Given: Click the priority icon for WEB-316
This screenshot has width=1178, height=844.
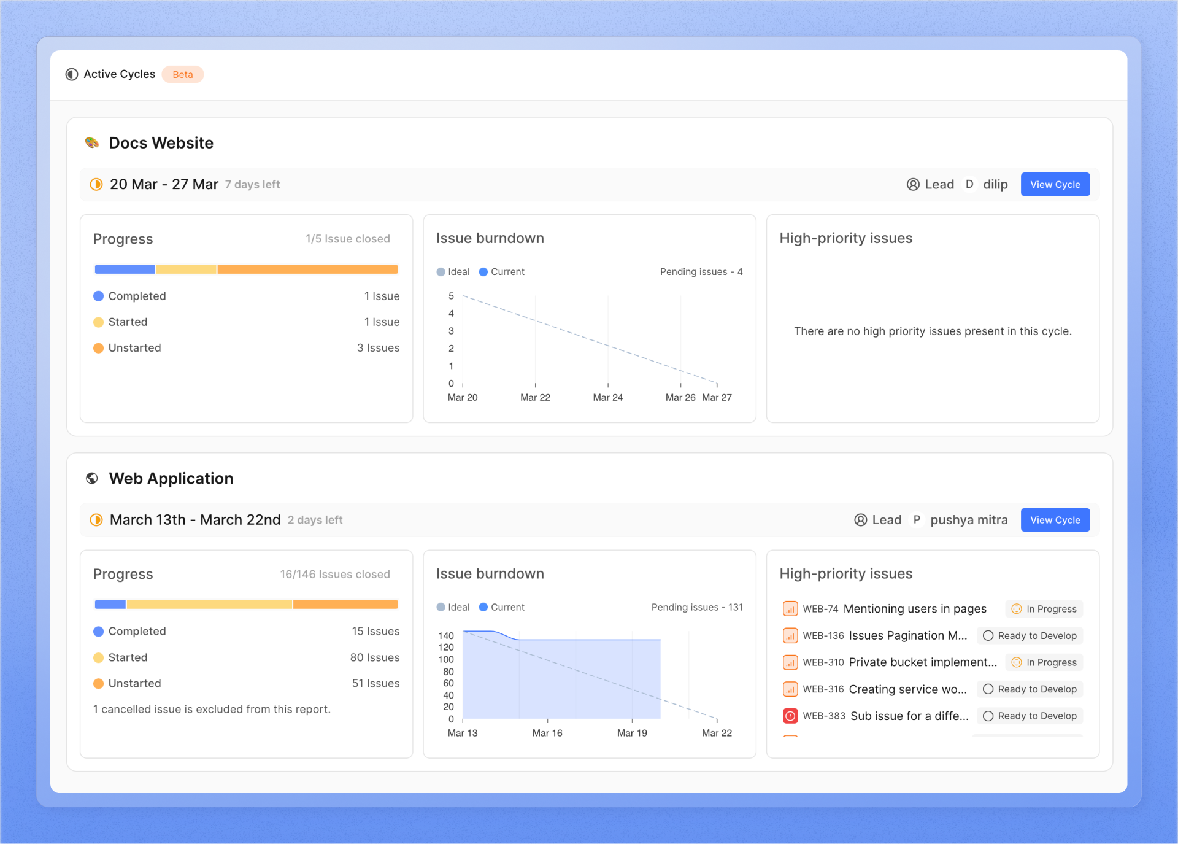Looking at the screenshot, I should [790, 689].
